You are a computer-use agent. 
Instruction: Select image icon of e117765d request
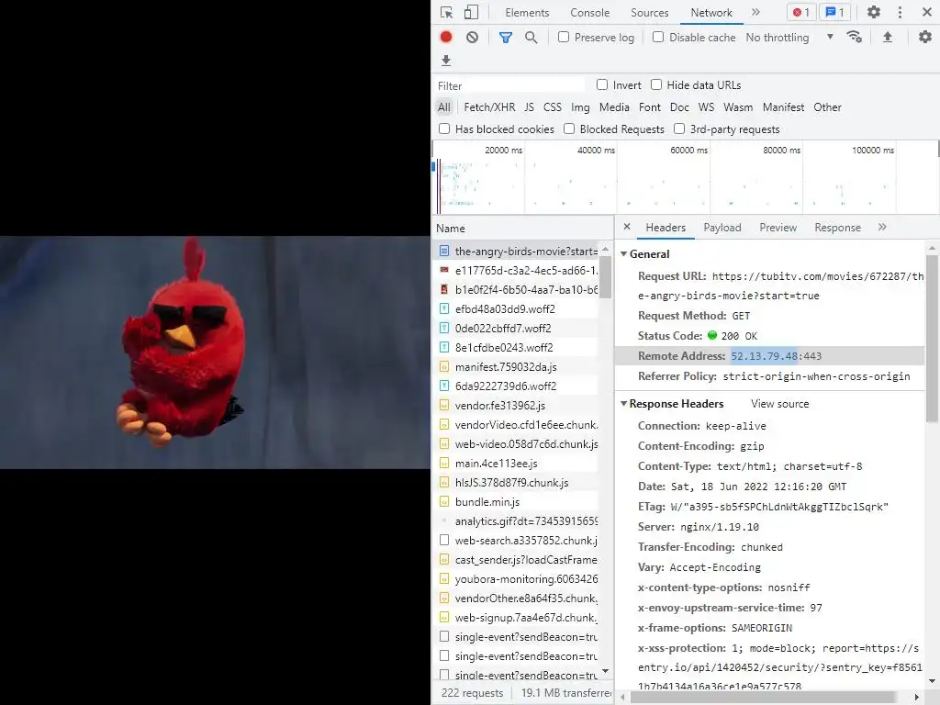(x=444, y=271)
